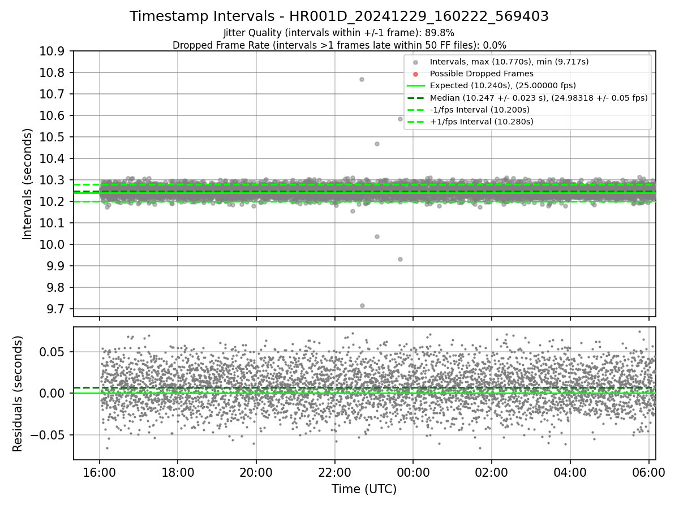Image resolution: width=679 pixels, height=509 pixels.
Task: Click the dark green dashed line sample beside 'Median' in the legend
Action: [415, 98]
